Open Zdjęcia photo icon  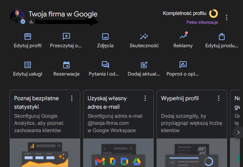click(x=105, y=37)
